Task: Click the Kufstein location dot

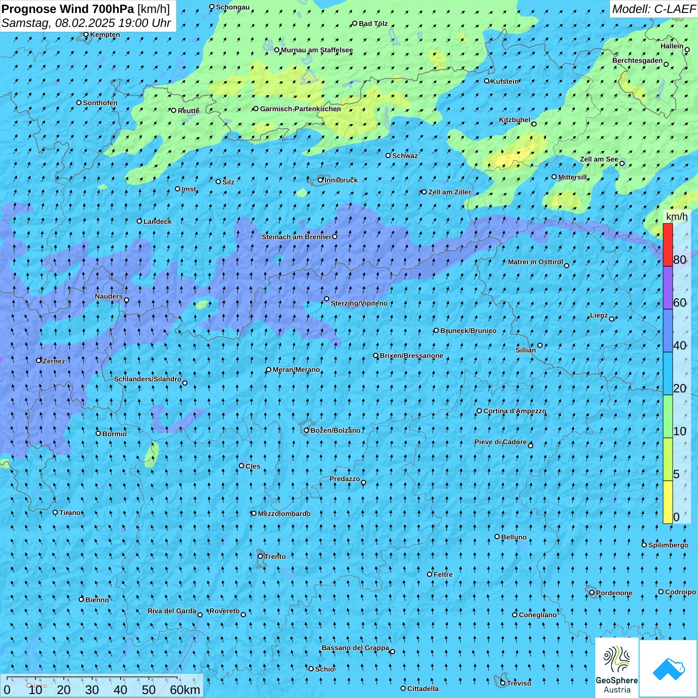Action: point(487,81)
